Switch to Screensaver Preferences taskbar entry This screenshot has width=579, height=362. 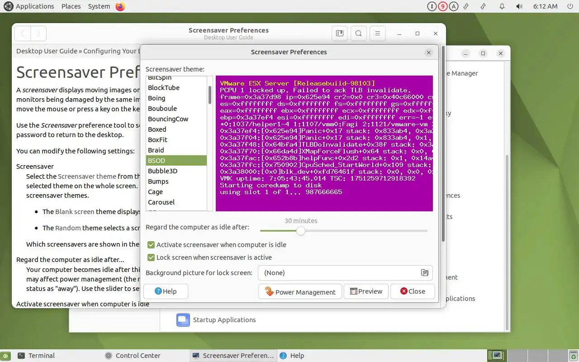[233, 356]
